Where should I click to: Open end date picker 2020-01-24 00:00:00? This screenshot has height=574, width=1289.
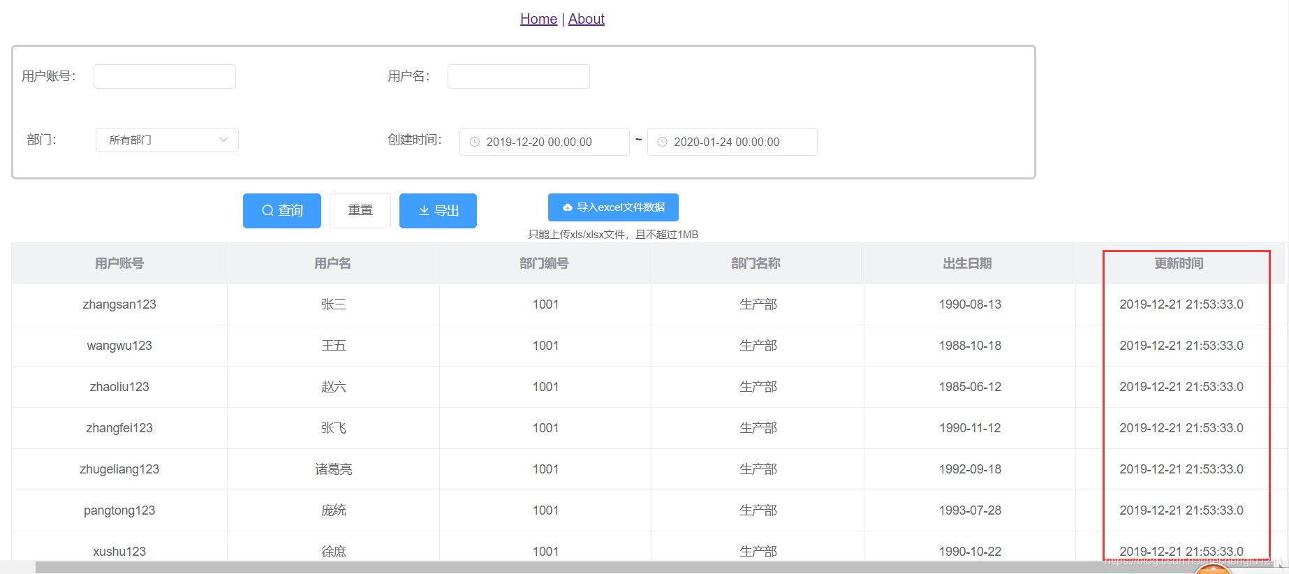click(x=732, y=142)
